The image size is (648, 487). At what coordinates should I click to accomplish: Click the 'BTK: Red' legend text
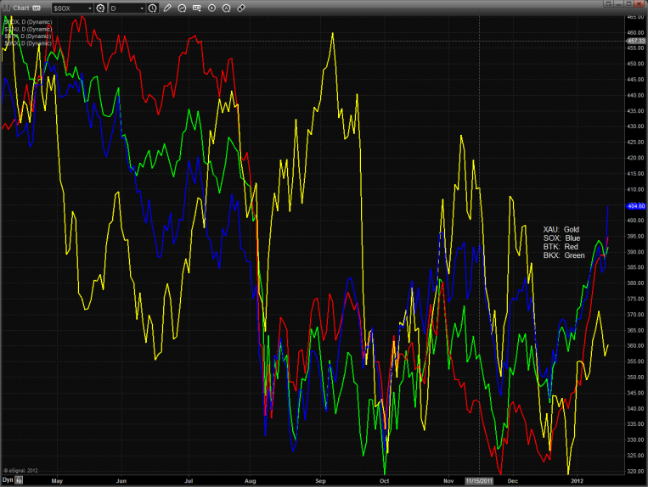561,247
